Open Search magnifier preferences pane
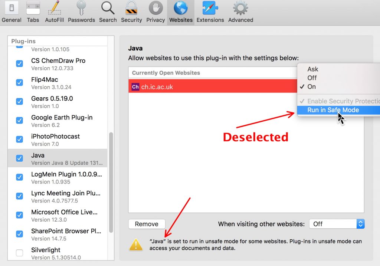 pyautogui.click(x=108, y=12)
